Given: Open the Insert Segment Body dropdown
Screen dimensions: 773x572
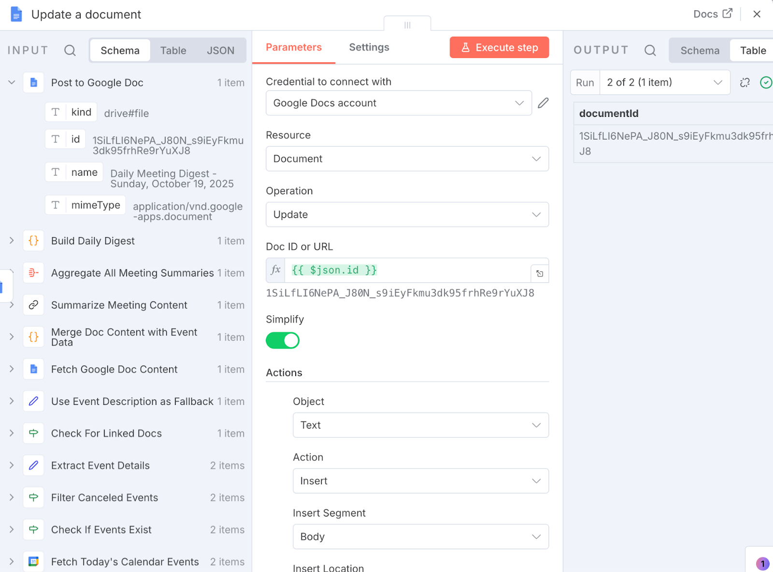Looking at the screenshot, I should 420,537.
